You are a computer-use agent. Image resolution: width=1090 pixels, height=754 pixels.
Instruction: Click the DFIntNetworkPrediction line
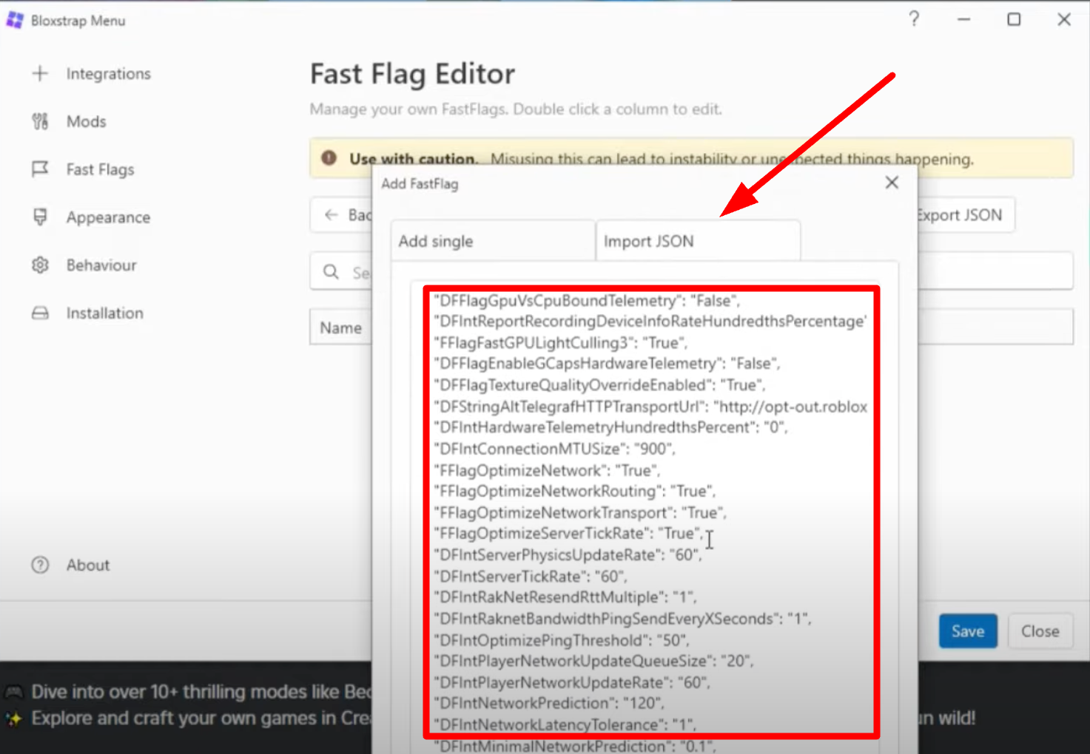click(x=548, y=703)
